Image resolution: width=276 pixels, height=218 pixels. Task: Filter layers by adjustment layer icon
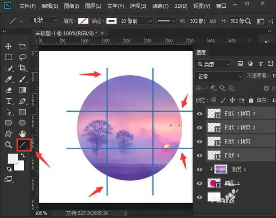(250, 64)
